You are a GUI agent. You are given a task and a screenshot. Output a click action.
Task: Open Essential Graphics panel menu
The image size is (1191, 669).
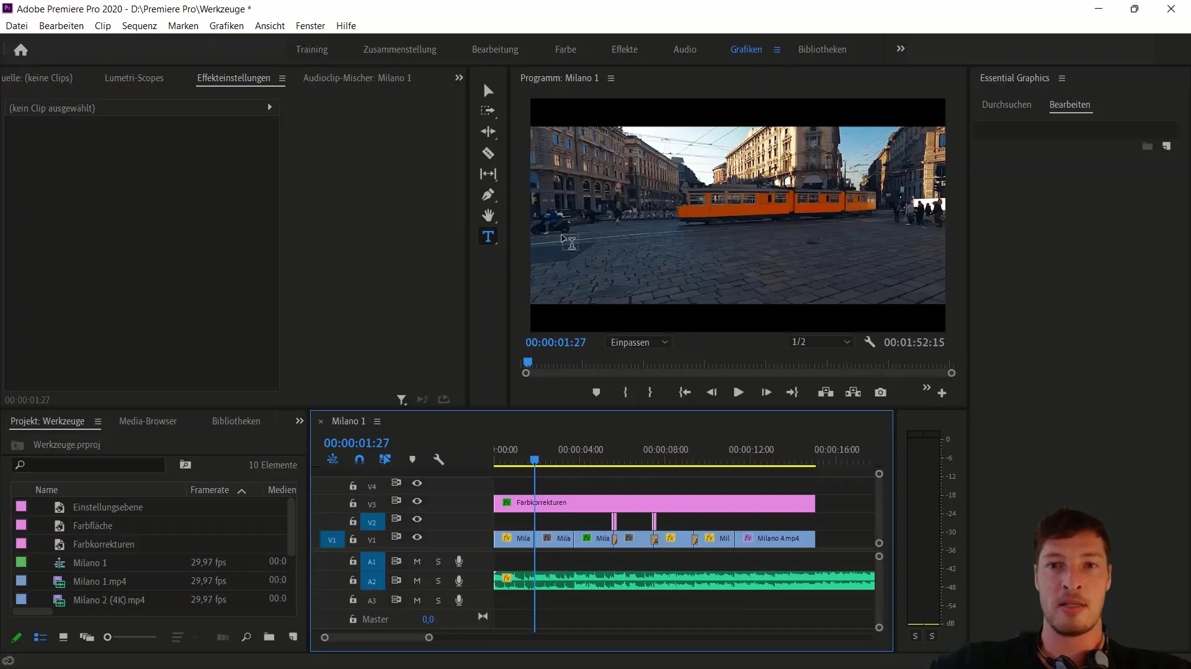[1062, 78]
